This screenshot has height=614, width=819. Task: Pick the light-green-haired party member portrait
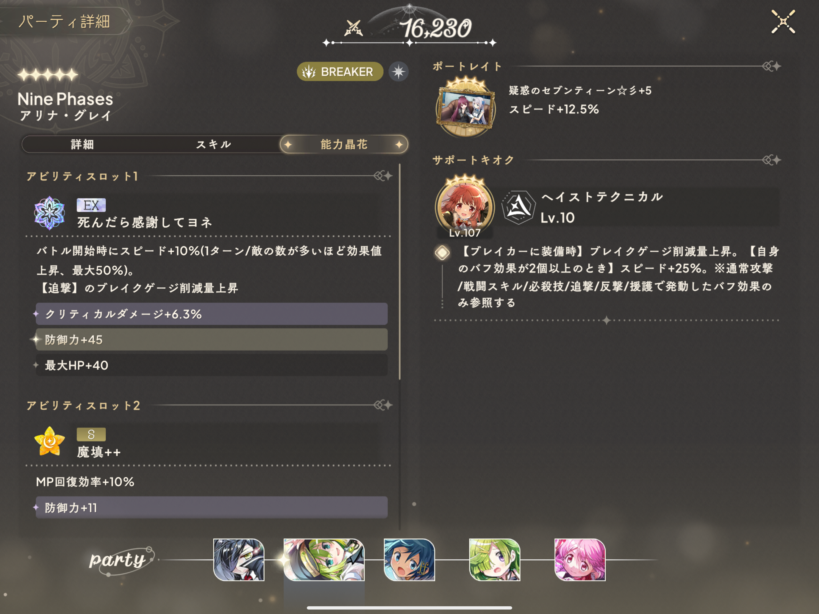click(x=495, y=560)
